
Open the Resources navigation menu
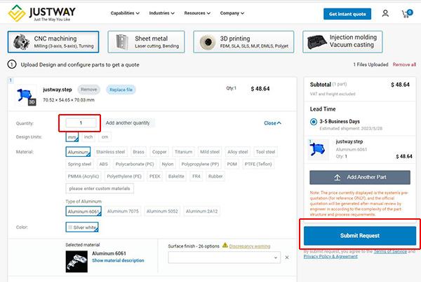pyautogui.click(x=200, y=13)
